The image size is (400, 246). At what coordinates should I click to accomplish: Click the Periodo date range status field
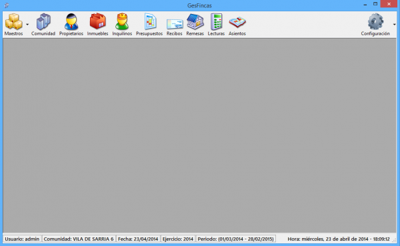(236, 239)
